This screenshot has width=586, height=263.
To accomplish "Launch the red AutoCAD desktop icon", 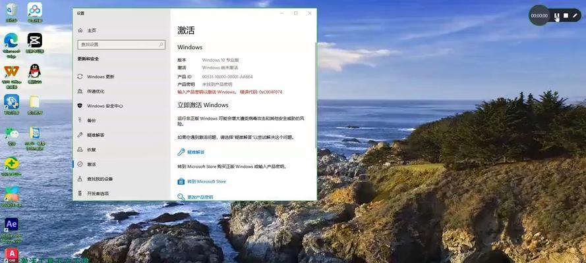I will (x=12, y=255).
